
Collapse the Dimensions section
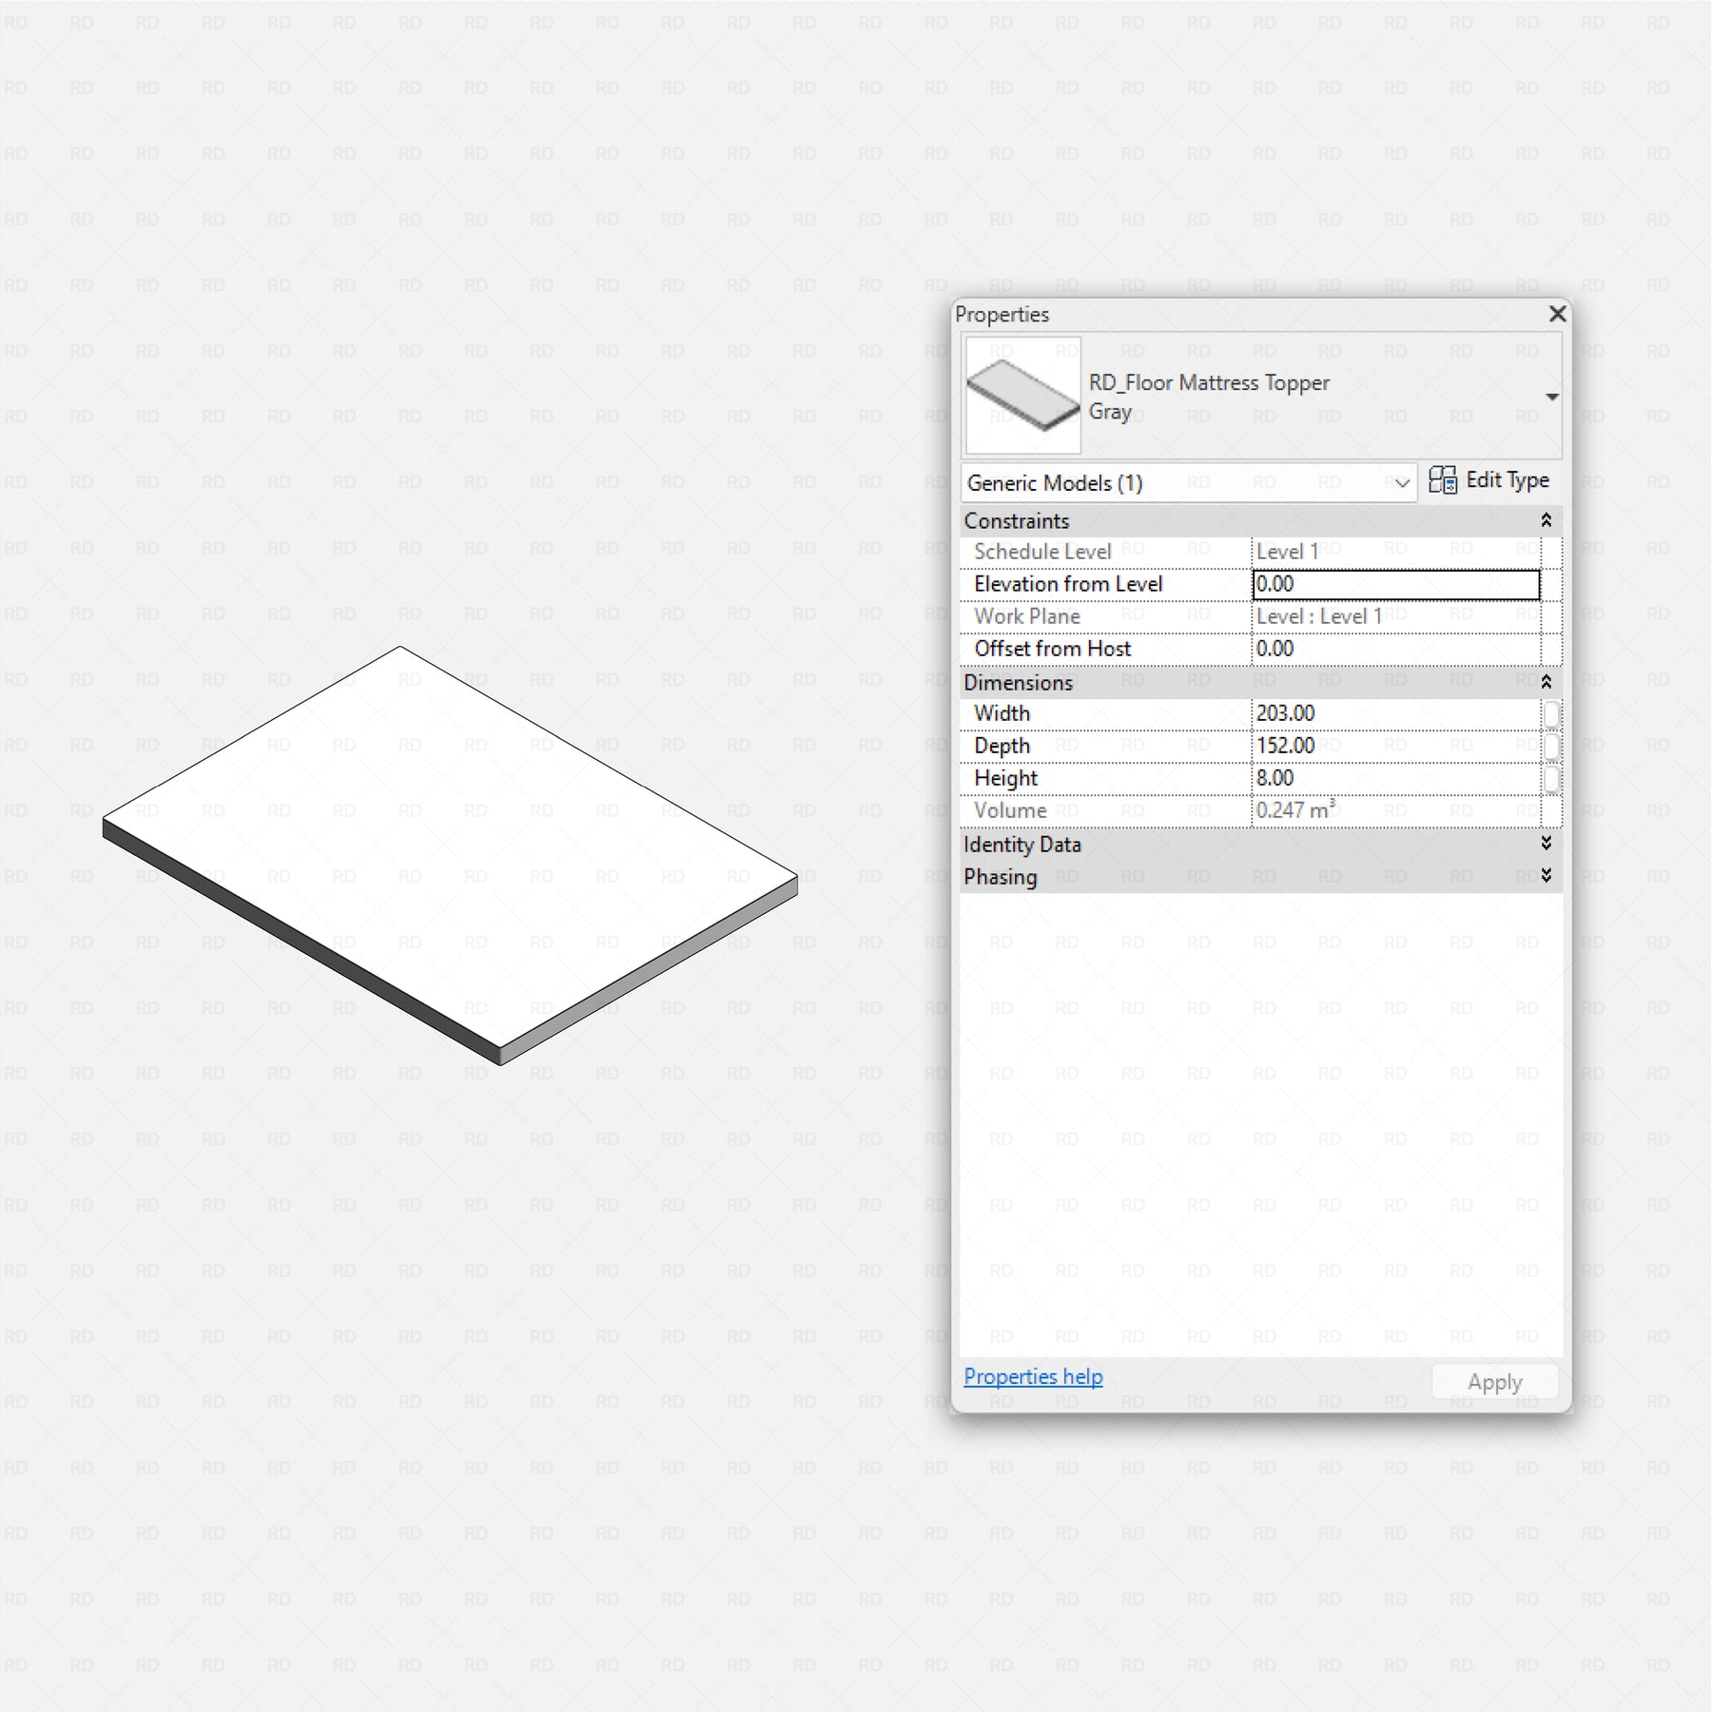(1546, 682)
